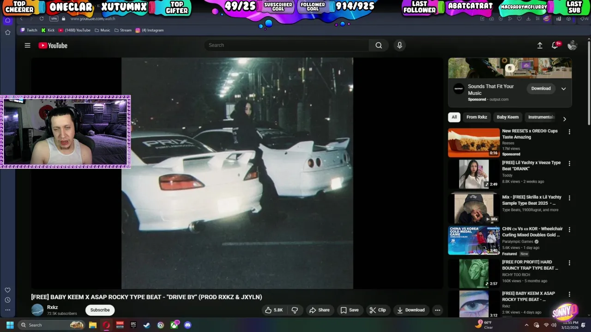Click the Opera home icon in sidebar
The image size is (591, 332).
[7, 20]
